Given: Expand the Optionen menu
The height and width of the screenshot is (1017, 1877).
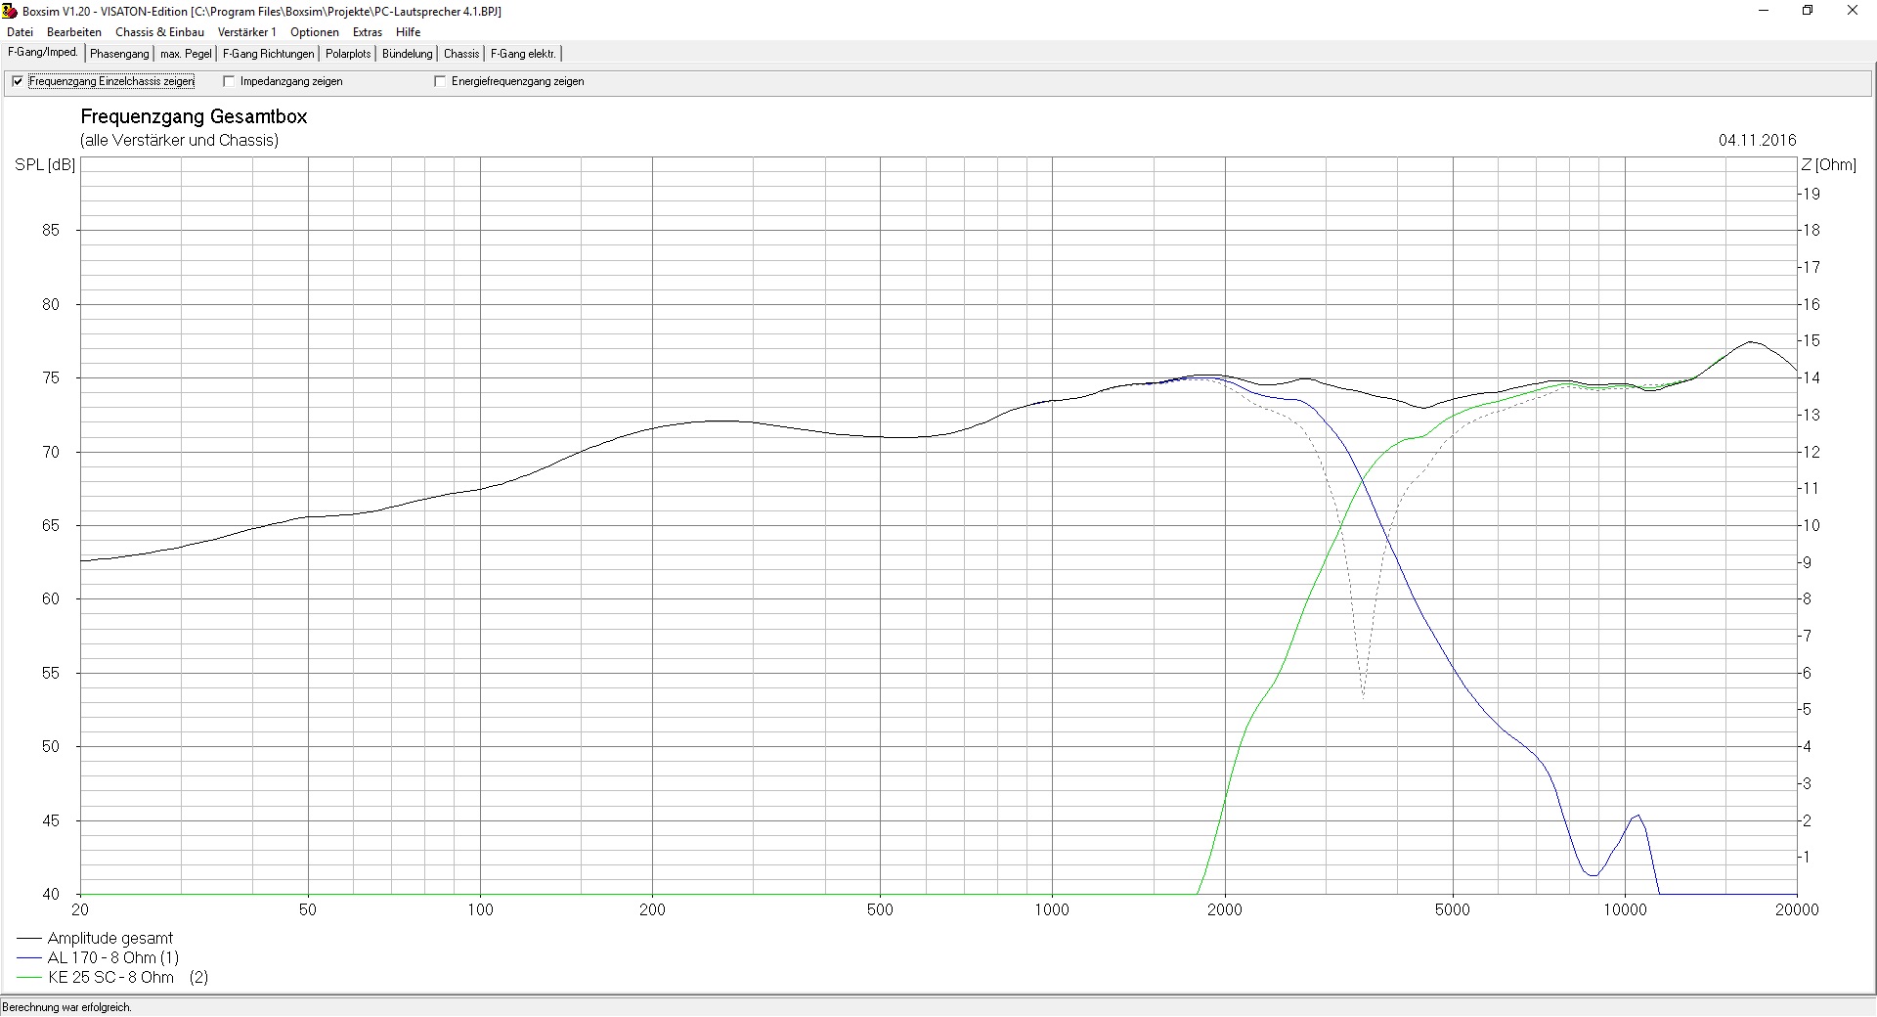Looking at the screenshot, I should (314, 32).
